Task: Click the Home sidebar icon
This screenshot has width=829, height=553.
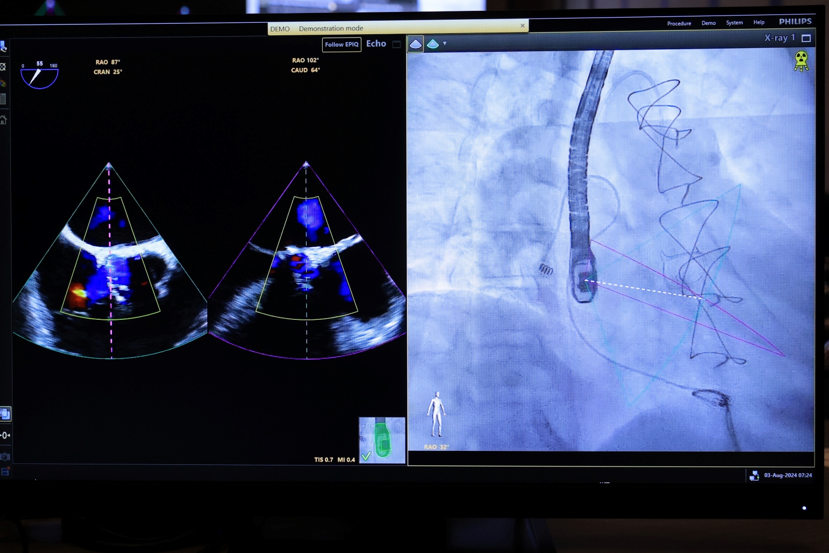Action: click(x=3, y=120)
